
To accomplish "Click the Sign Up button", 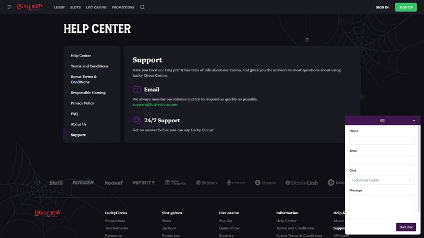I will tap(405, 7).
